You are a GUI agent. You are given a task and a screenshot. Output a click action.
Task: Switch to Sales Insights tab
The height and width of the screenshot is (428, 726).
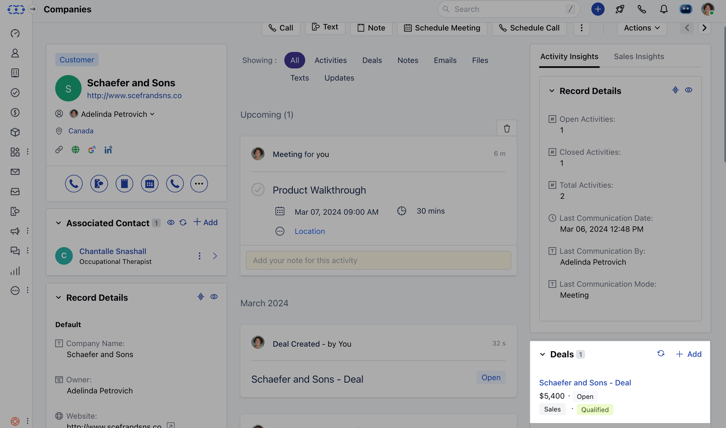[x=639, y=57]
